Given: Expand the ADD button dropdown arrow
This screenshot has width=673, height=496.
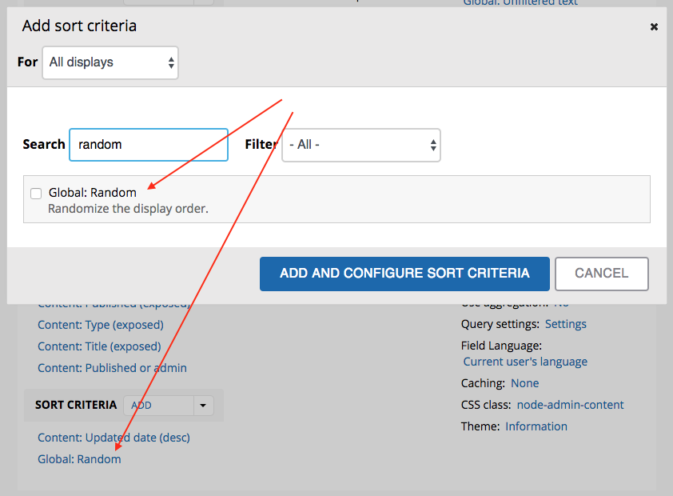Looking at the screenshot, I should [x=203, y=406].
